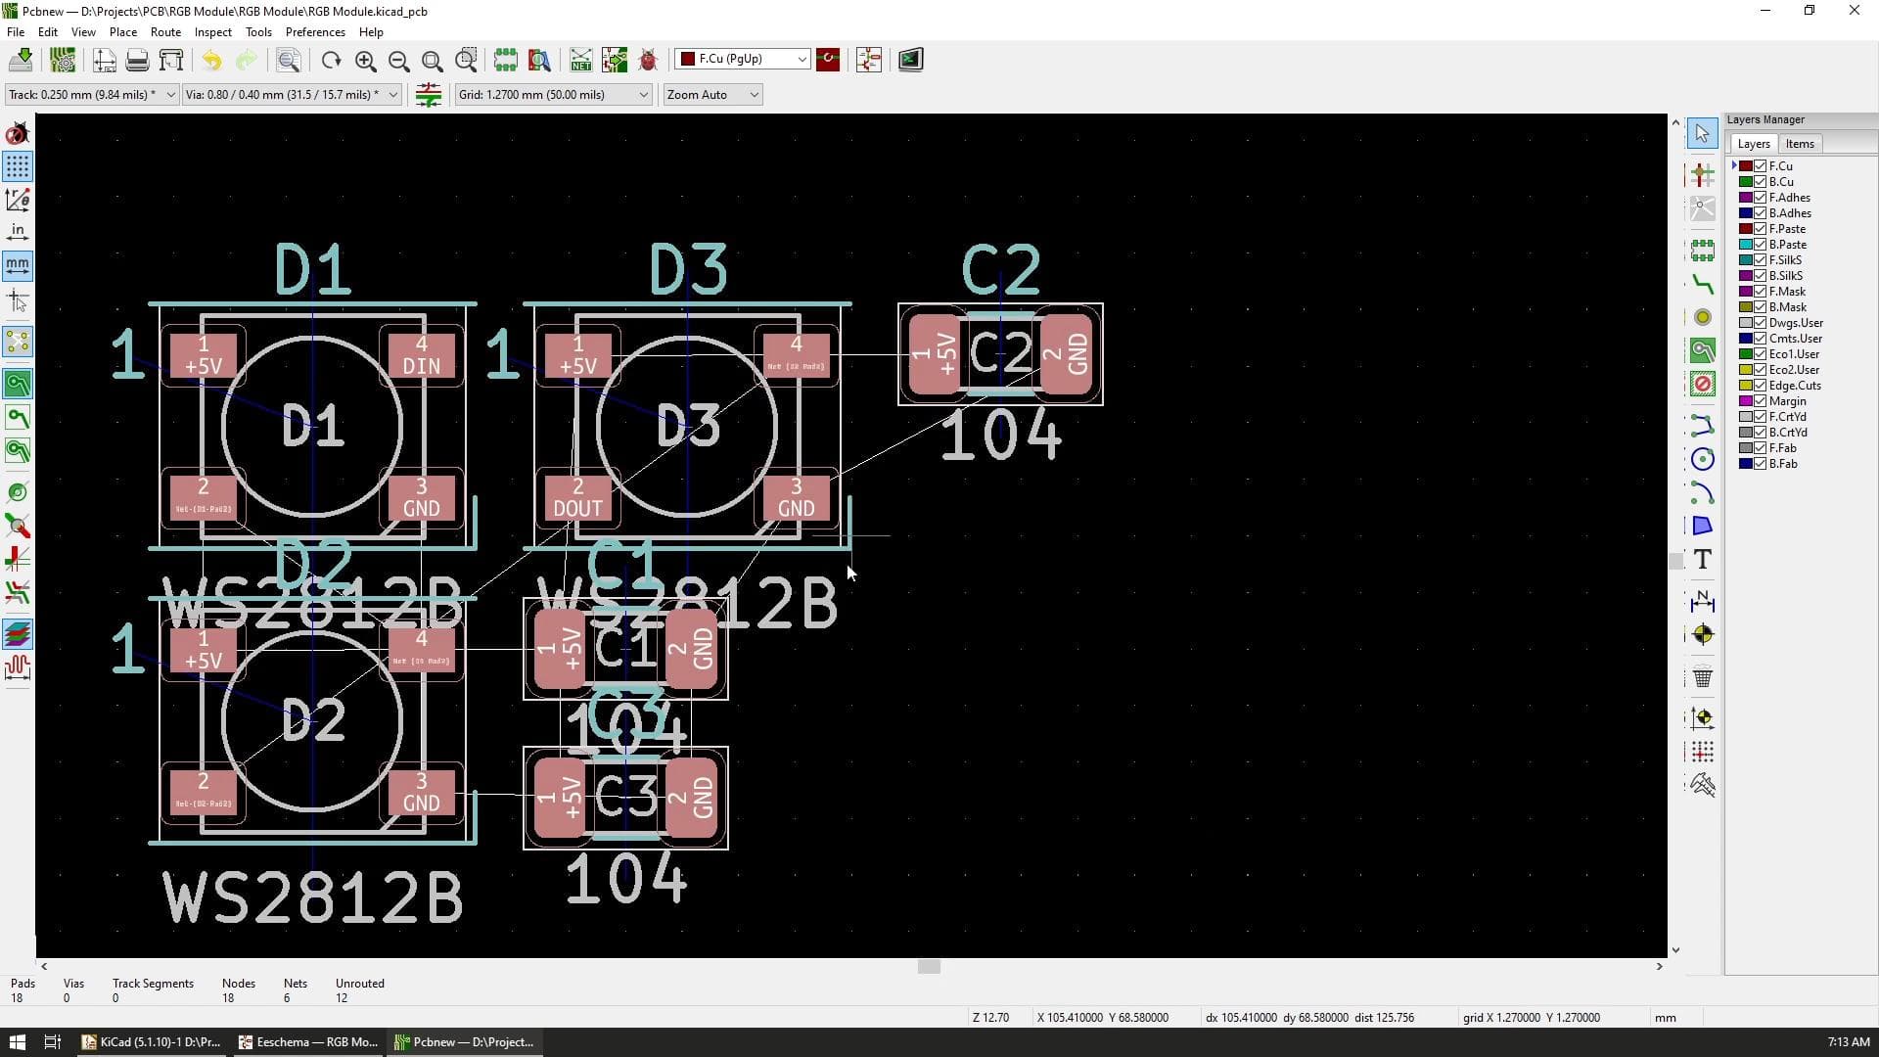Open the Route menu
This screenshot has width=1879, height=1057.
tap(165, 31)
